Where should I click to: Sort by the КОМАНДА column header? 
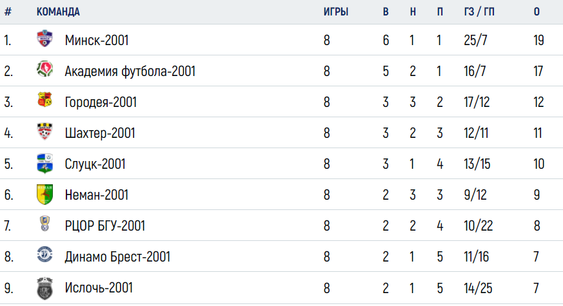[58, 12]
